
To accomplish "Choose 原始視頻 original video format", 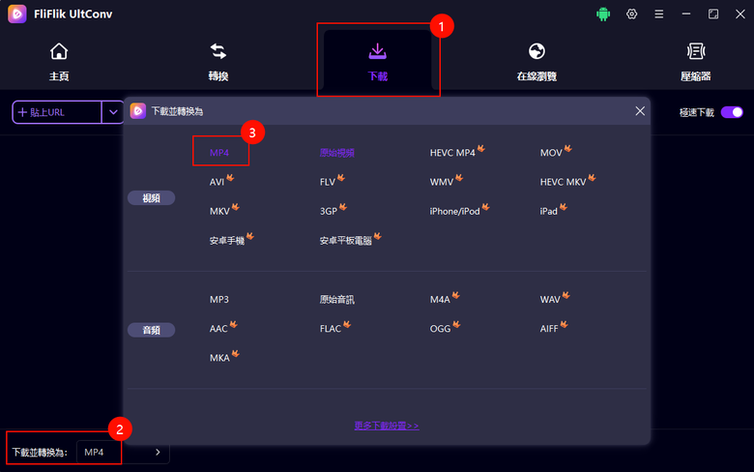I will (337, 153).
